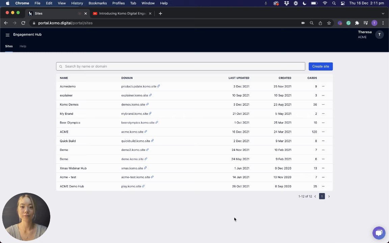Open Chrome extensions puzzle icon

click(x=357, y=23)
